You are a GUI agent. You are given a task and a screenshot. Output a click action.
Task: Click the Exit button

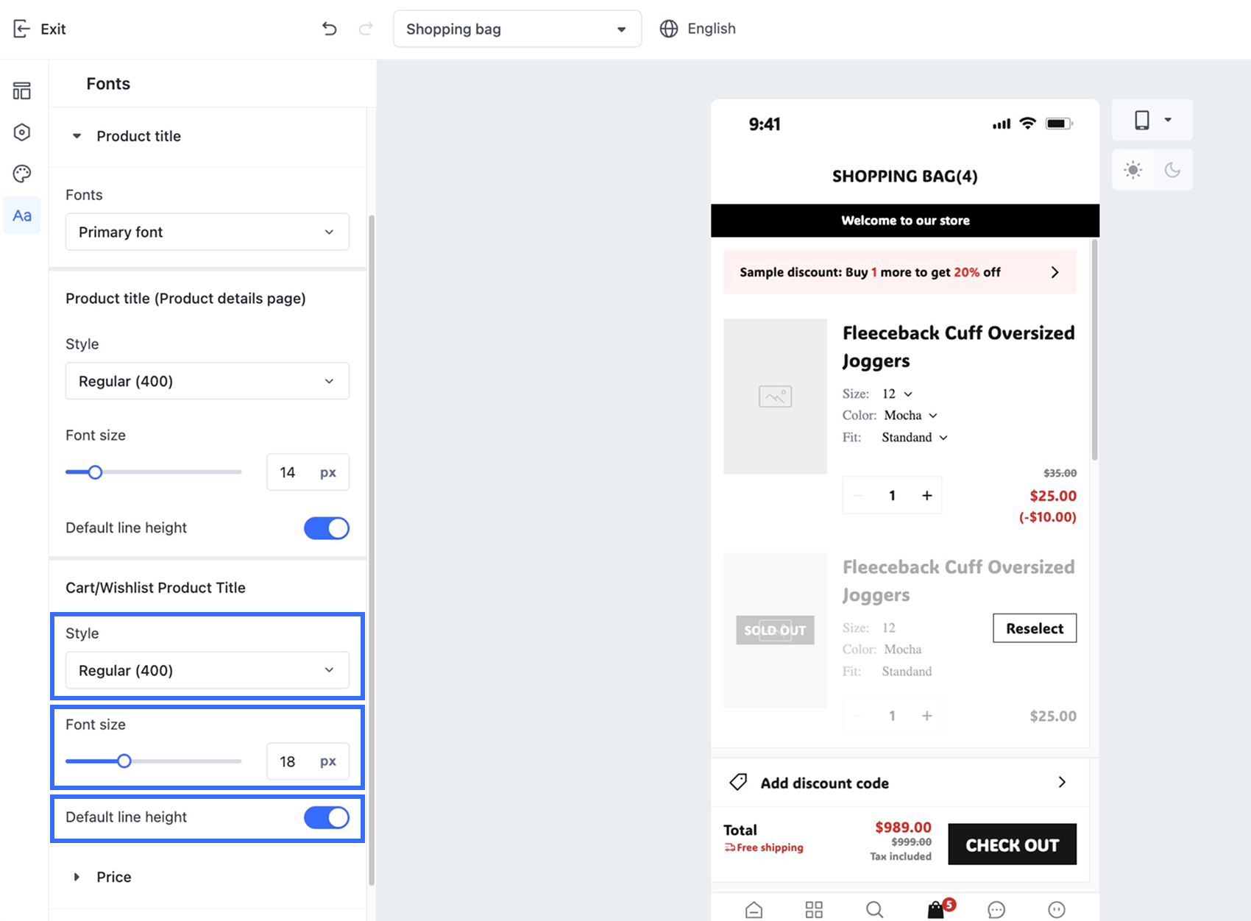(40, 29)
